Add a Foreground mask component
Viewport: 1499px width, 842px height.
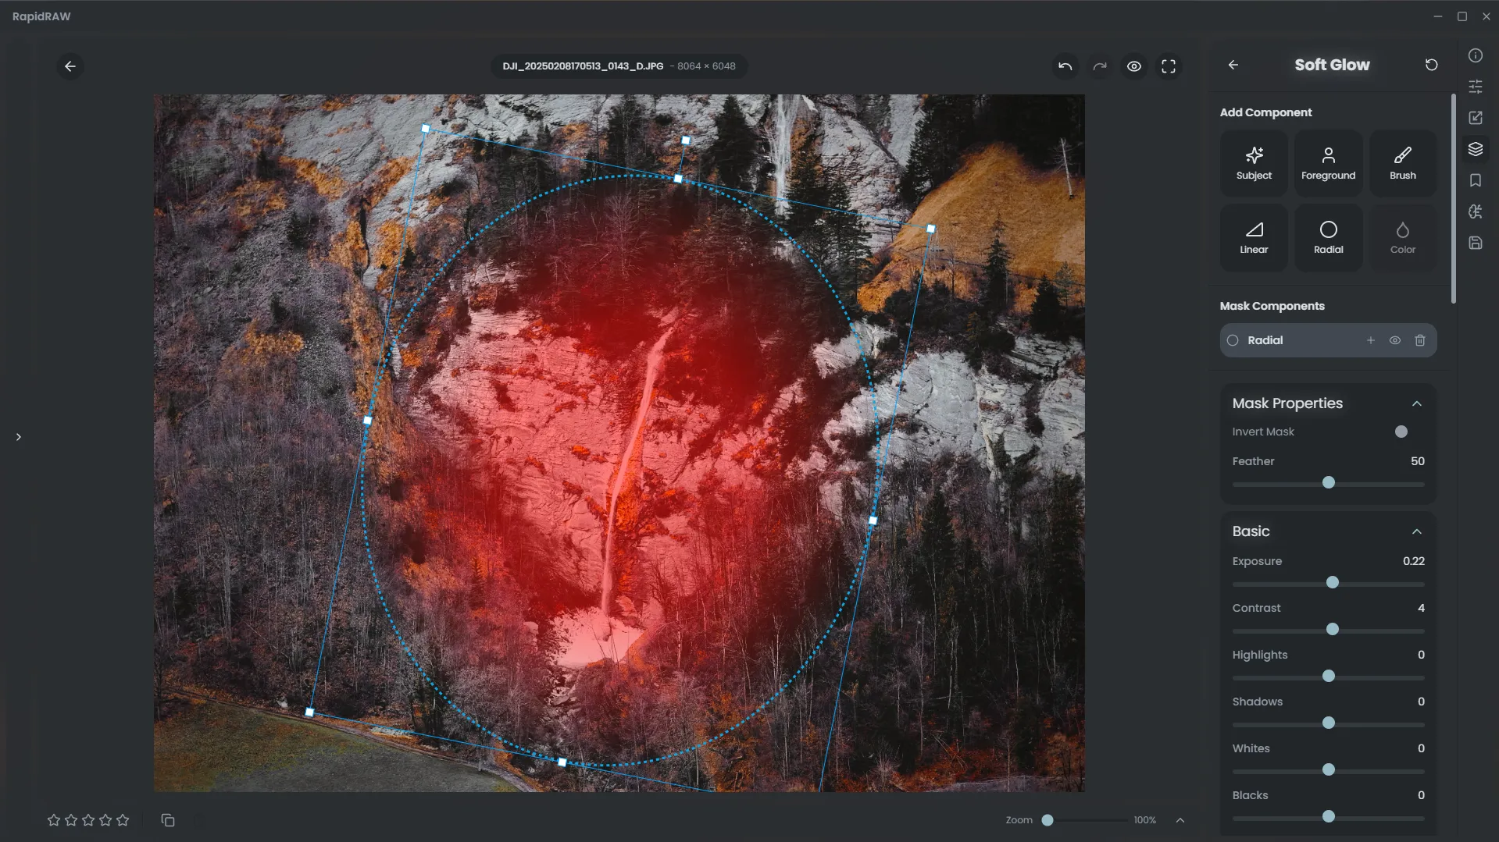1327,163
